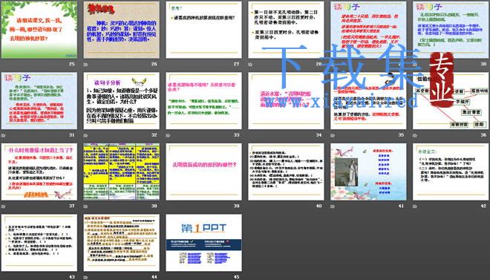Click the animation star icon under slide 41
This screenshot has width=490, height=280.
tap(333, 206)
